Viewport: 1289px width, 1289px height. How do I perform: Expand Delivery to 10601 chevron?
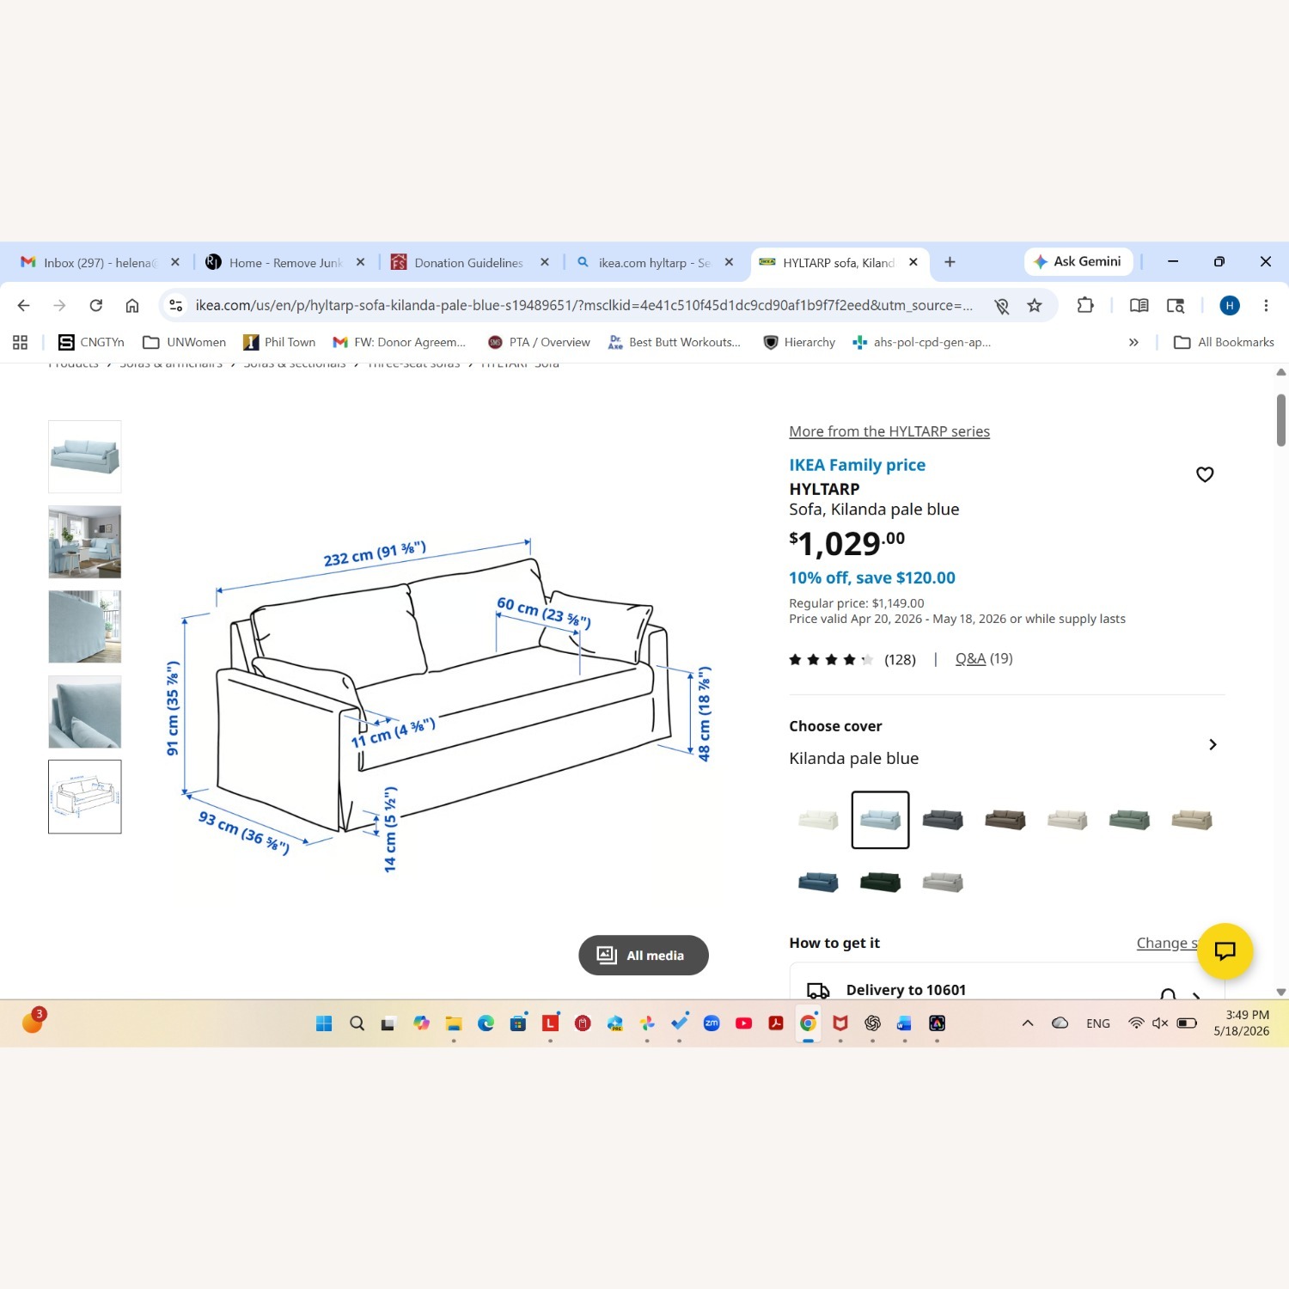point(1195,995)
